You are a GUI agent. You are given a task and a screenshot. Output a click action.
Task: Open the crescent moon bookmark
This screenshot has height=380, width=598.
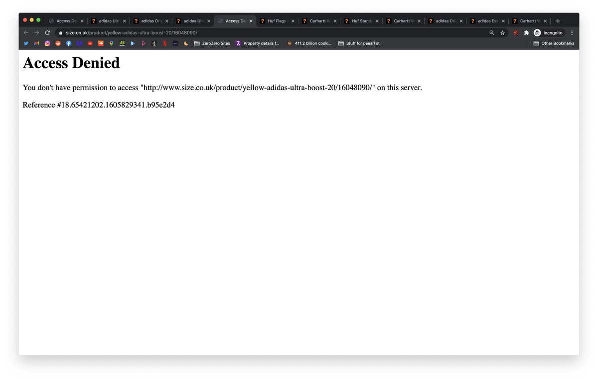point(186,43)
